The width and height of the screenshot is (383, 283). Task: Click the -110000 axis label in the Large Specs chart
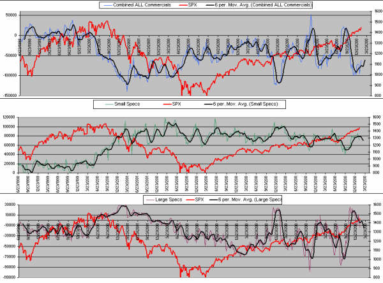9,277
